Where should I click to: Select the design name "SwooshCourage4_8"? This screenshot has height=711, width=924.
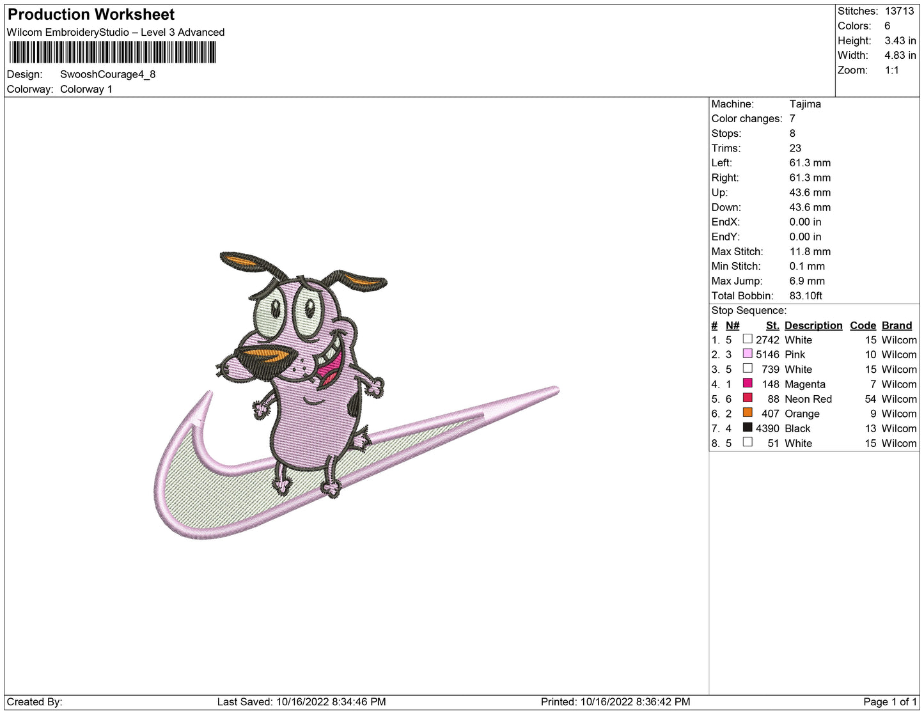[x=108, y=74]
